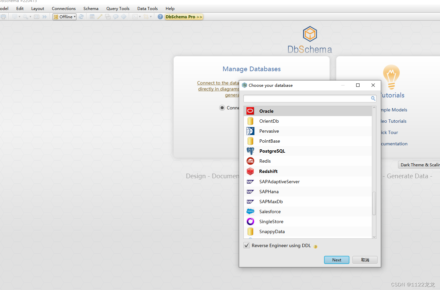Open the Connections menu
440x290 pixels.
64,8
